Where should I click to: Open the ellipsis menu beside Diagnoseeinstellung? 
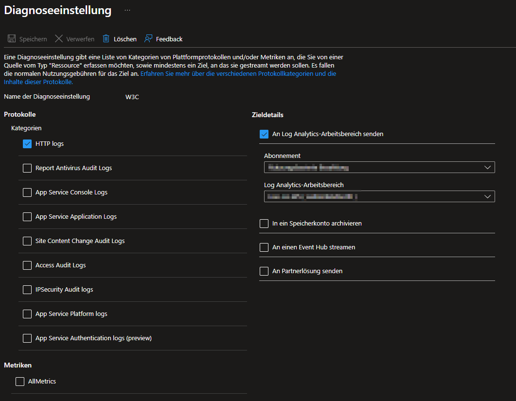127,11
